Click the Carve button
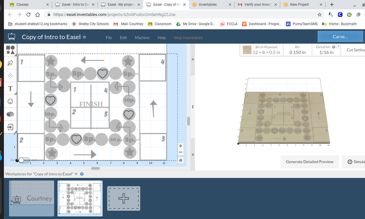The width and height of the screenshot is (365, 219). pos(340,37)
